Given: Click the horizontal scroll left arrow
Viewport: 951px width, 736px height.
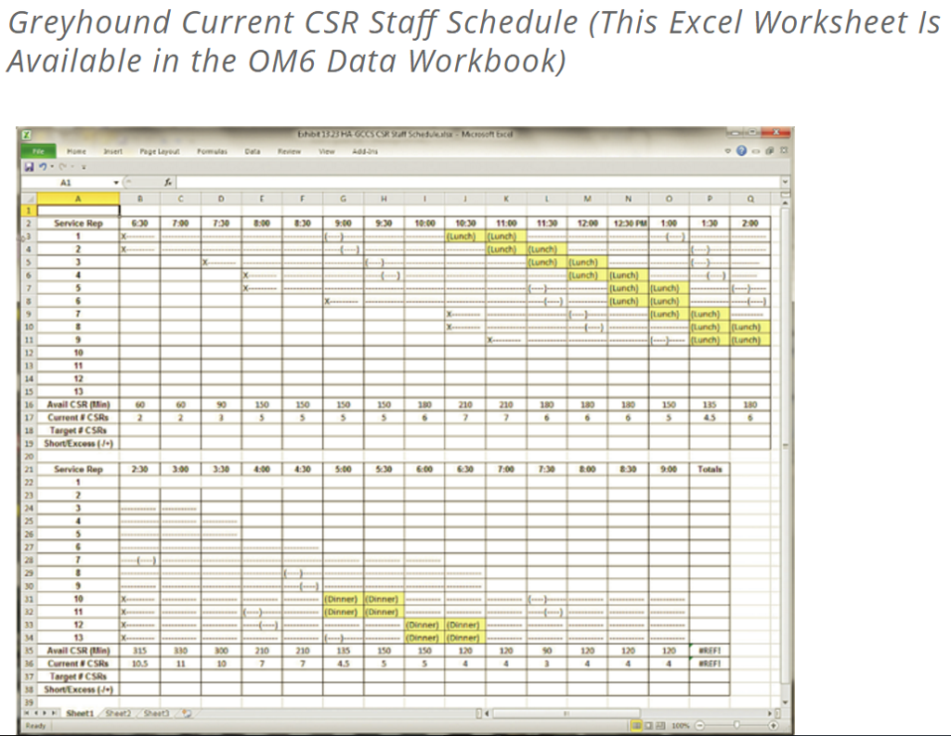Looking at the screenshot, I should 487,714.
